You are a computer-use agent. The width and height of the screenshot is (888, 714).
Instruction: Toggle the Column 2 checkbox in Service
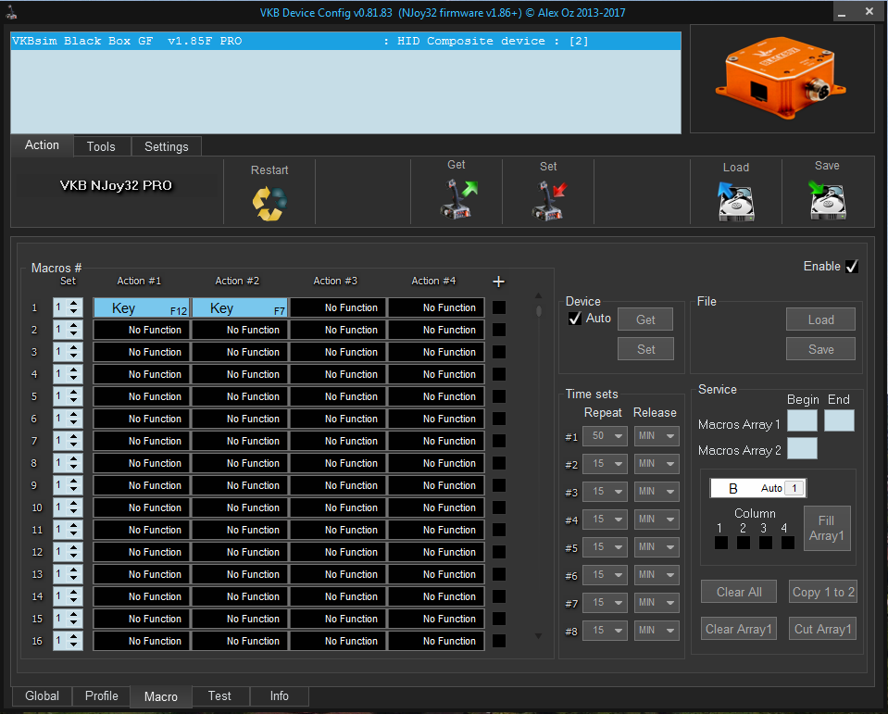[743, 543]
